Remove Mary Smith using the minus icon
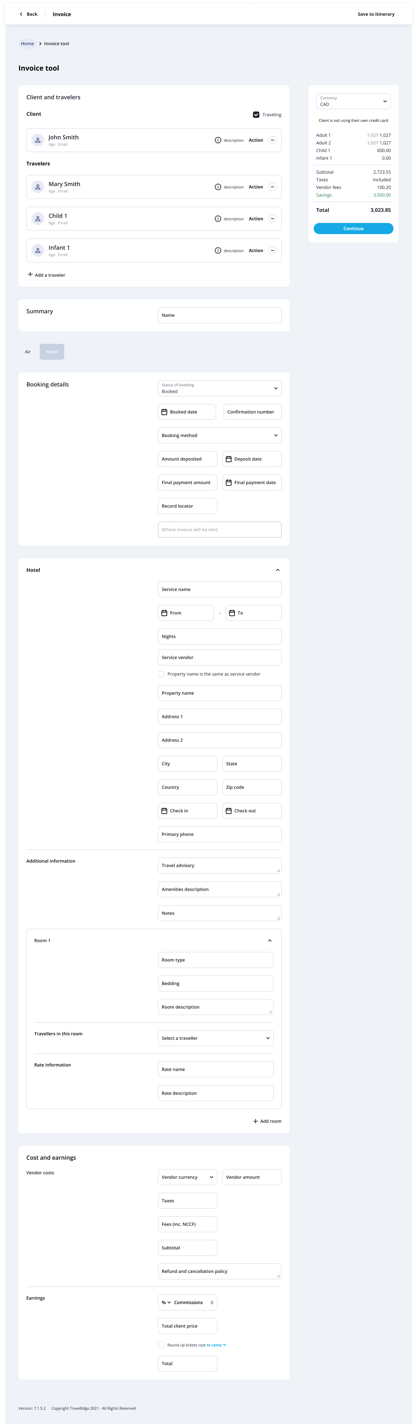The height and width of the screenshot is (1424, 417). click(x=272, y=187)
